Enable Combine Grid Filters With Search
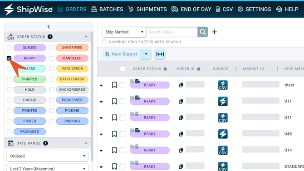Image resolution: width=304 pixels, height=171 pixels. click(x=104, y=42)
